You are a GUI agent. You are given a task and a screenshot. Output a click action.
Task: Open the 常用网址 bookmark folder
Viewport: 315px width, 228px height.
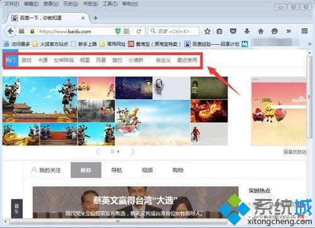pos(113,44)
